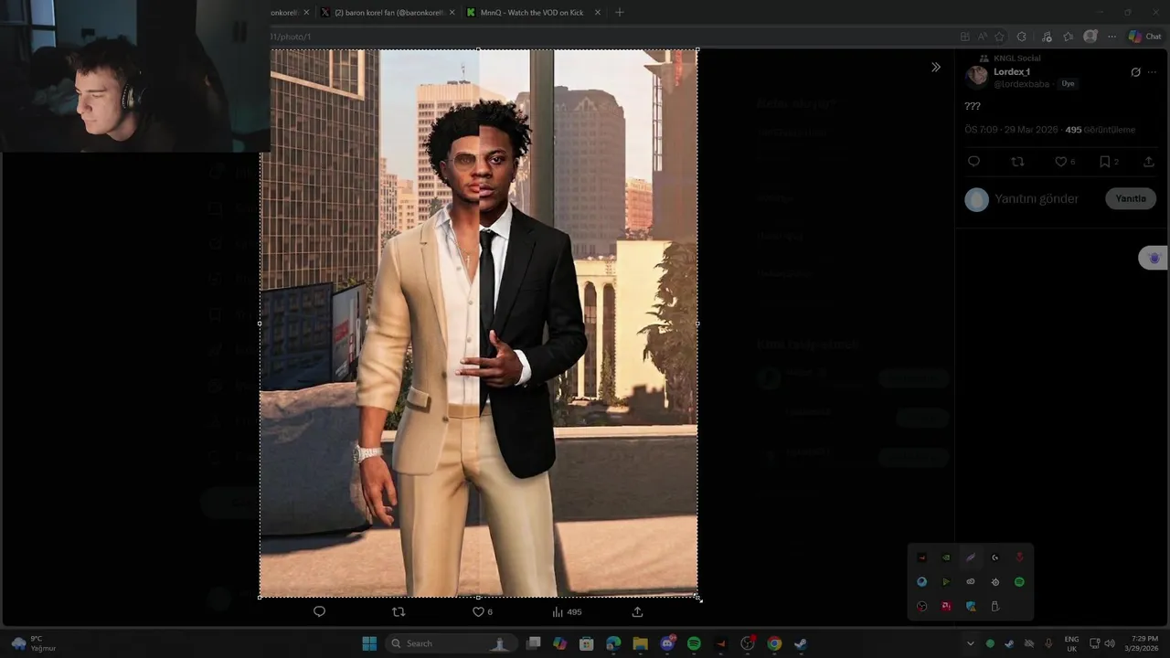The height and width of the screenshot is (658, 1170).
Task: Click reply icon below the photo
Action: 319,611
